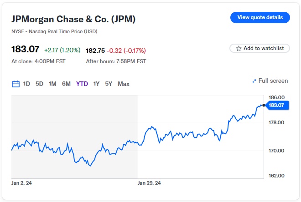Open View quote details
301x202 pixels.
point(260,17)
